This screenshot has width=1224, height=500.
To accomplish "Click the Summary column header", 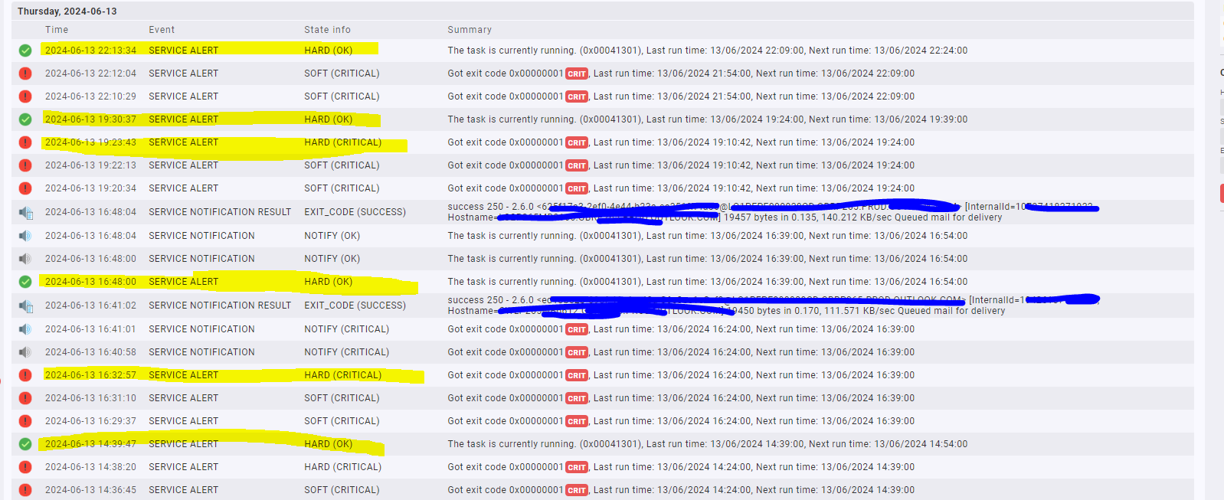I will (x=470, y=30).
